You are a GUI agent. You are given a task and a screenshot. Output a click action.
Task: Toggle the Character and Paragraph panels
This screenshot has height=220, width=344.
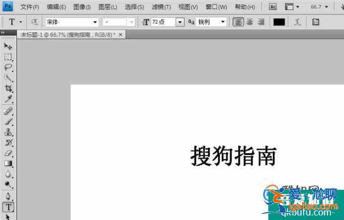coord(315,22)
